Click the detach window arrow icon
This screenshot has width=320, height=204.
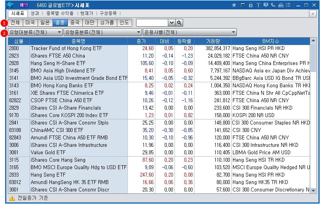pyautogui.click(x=244, y=5)
